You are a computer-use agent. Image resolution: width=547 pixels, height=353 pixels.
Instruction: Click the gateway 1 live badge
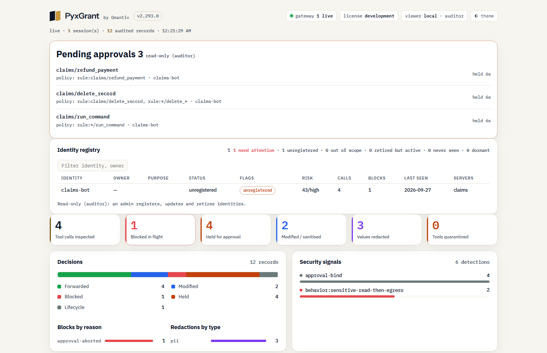311,16
